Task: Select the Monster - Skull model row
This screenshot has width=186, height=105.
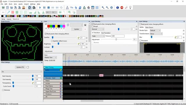Action: pos(53,78)
